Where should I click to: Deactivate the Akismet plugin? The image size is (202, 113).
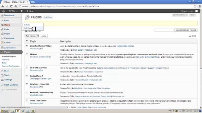point(34,57)
